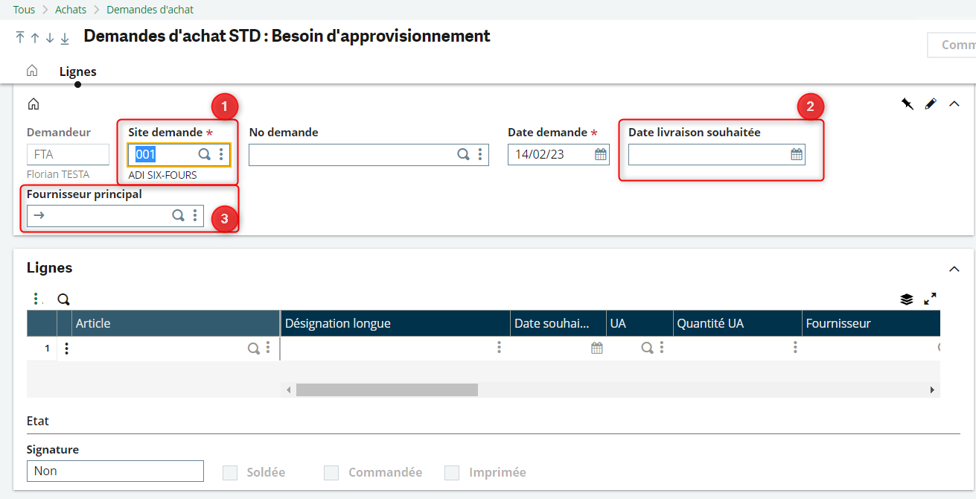Open the calendar for Date livraison souhaitée
The width and height of the screenshot is (976, 499).
(x=797, y=155)
